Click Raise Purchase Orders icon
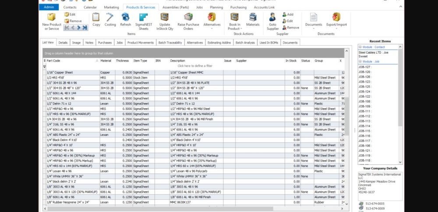The width and height of the screenshot is (438, 212). 188,17
